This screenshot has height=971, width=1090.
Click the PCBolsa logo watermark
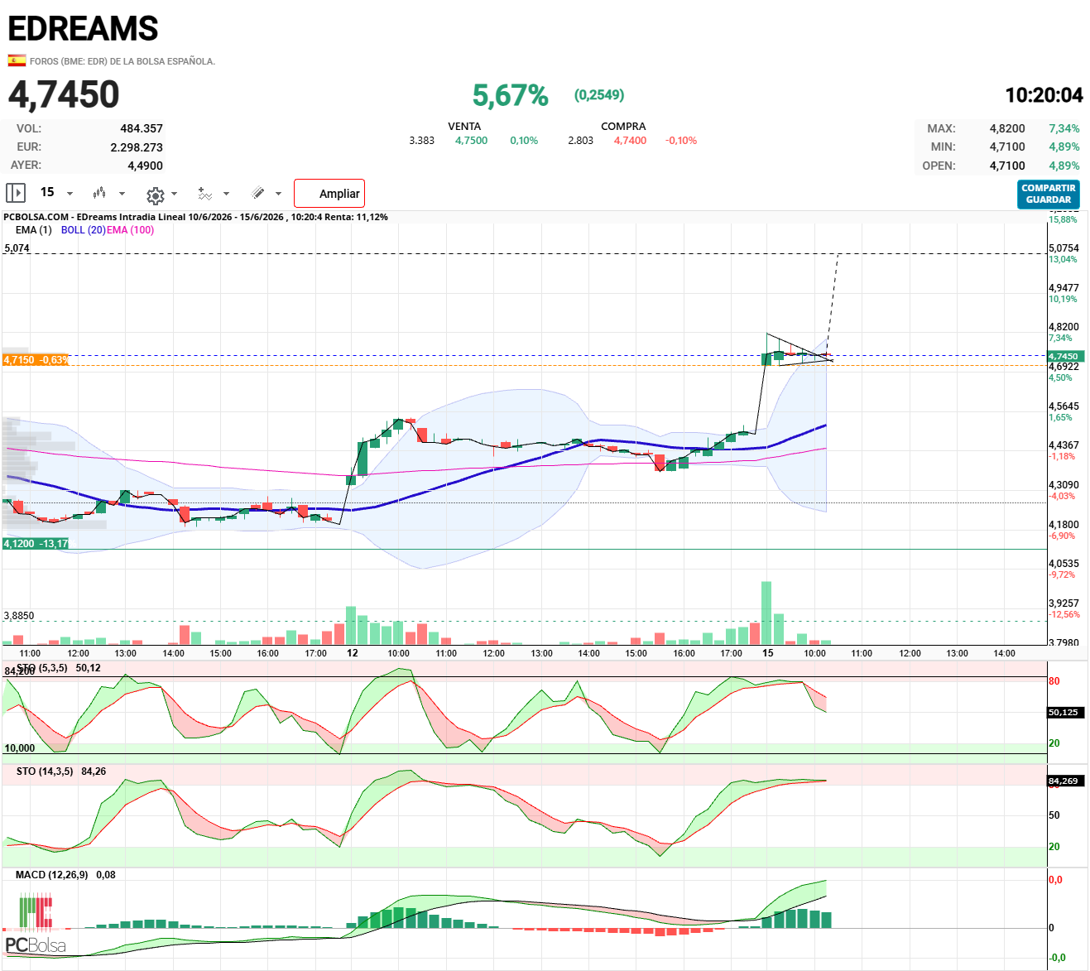pyautogui.click(x=35, y=925)
